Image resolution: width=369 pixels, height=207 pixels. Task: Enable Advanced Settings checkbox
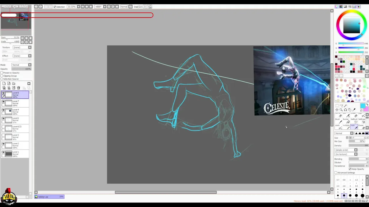pyautogui.click(x=336, y=173)
